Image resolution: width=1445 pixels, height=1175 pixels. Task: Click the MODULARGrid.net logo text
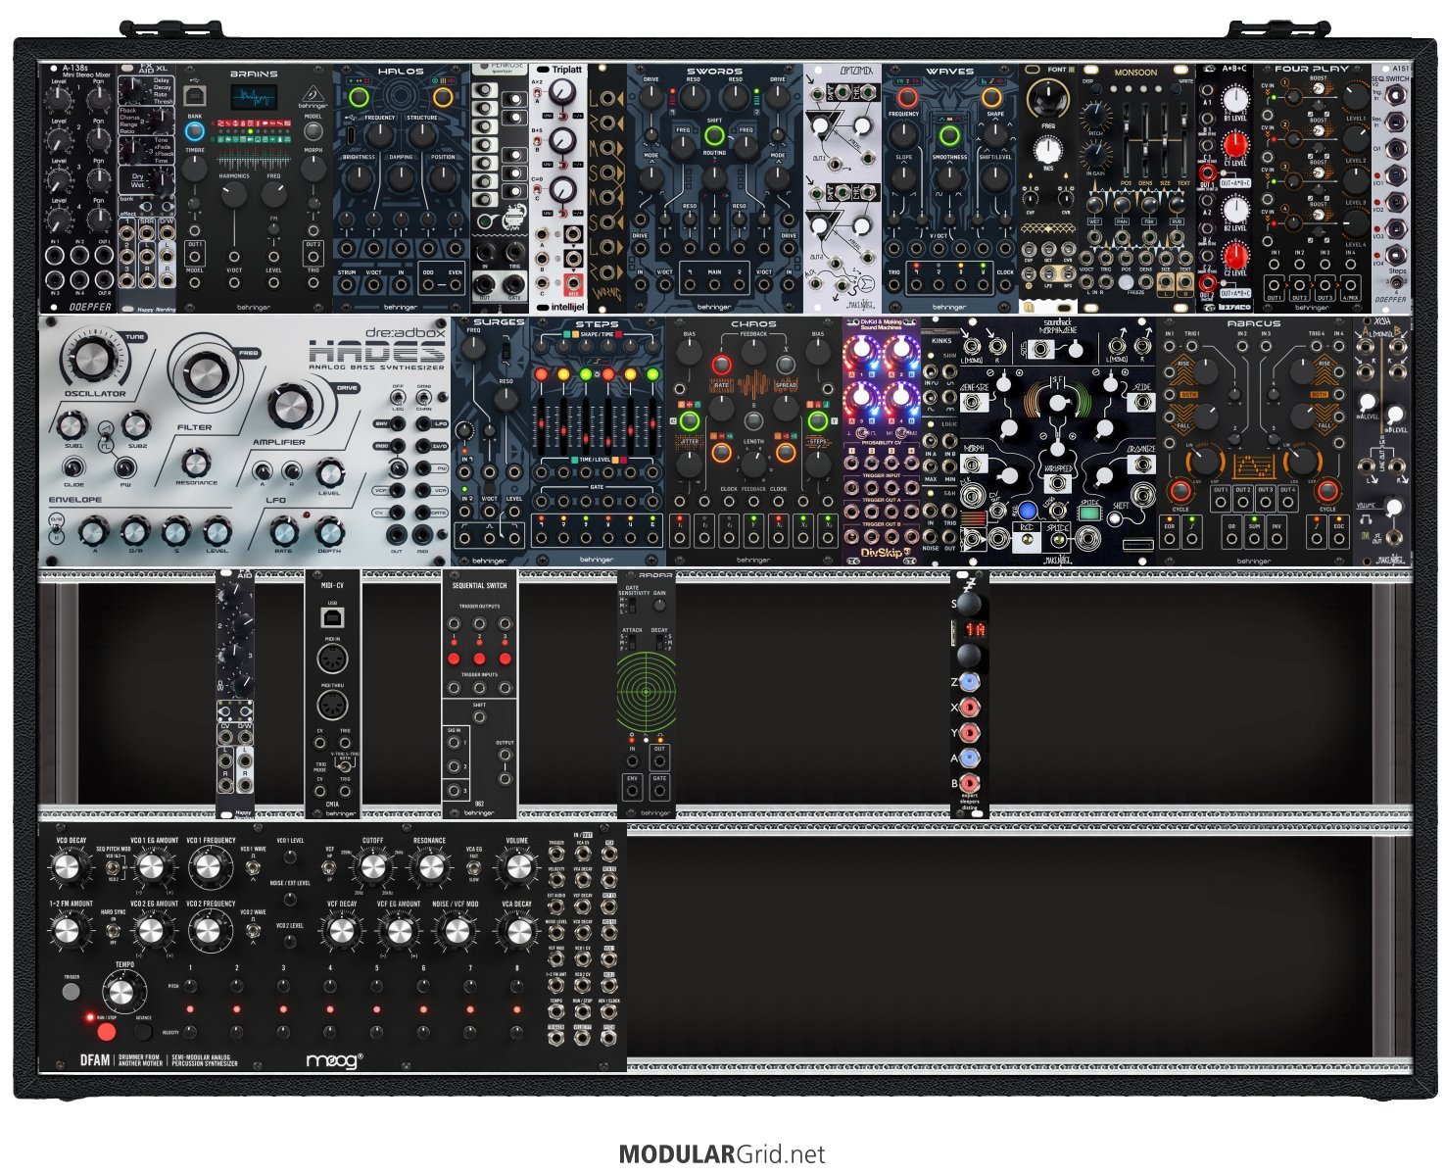click(722, 1154)
